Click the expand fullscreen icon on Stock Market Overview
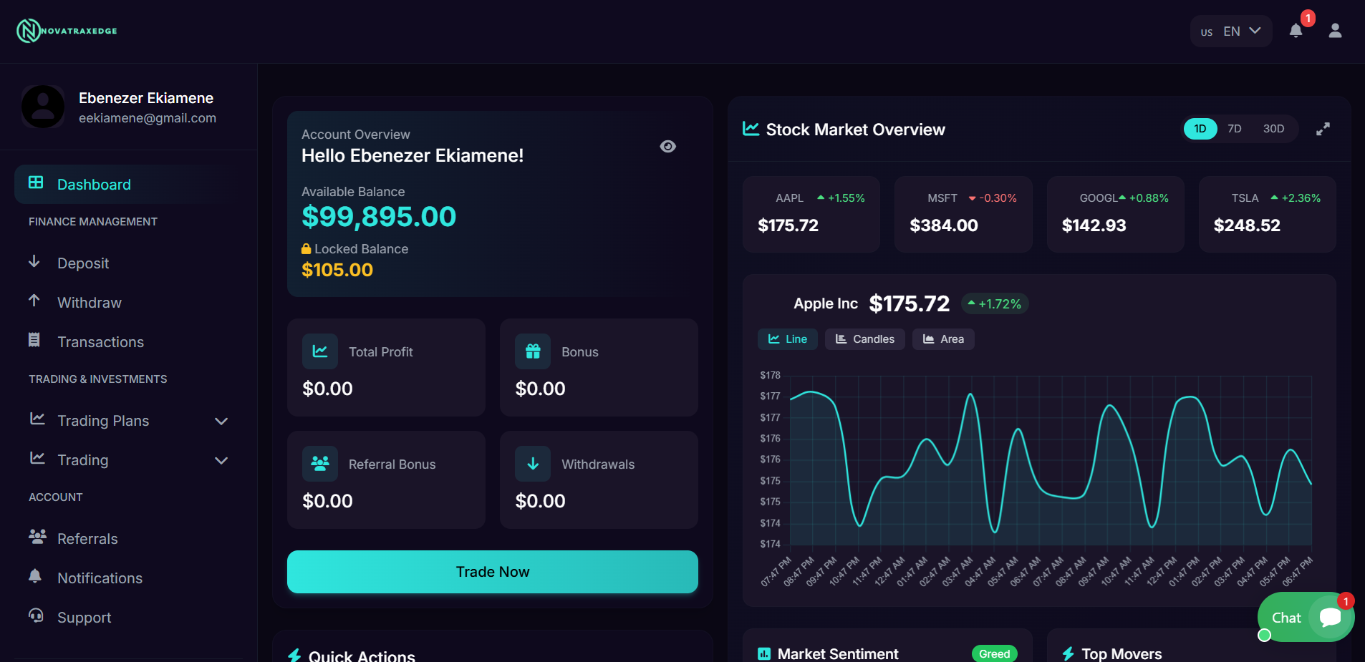This screenshot has height=662, width=1365. (1323, 129)
